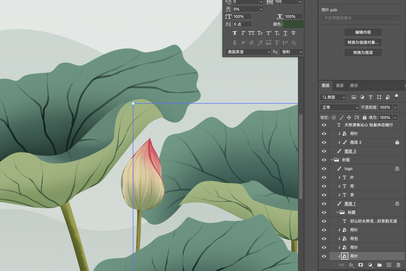Hide the 标题 group
This screenshot has width=406, height=271.
coord(324,212)
